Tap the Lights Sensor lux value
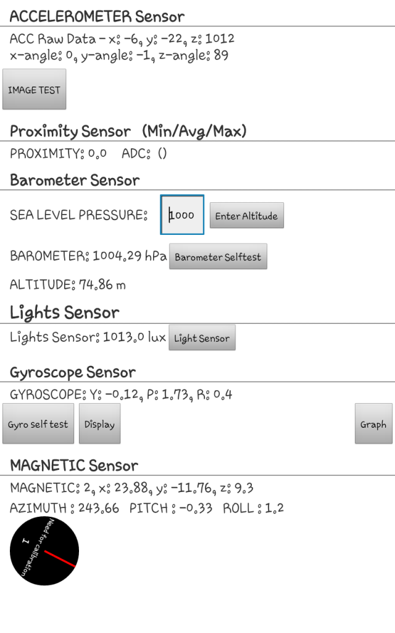Screen dimensions: 395x633 point(88,337)
